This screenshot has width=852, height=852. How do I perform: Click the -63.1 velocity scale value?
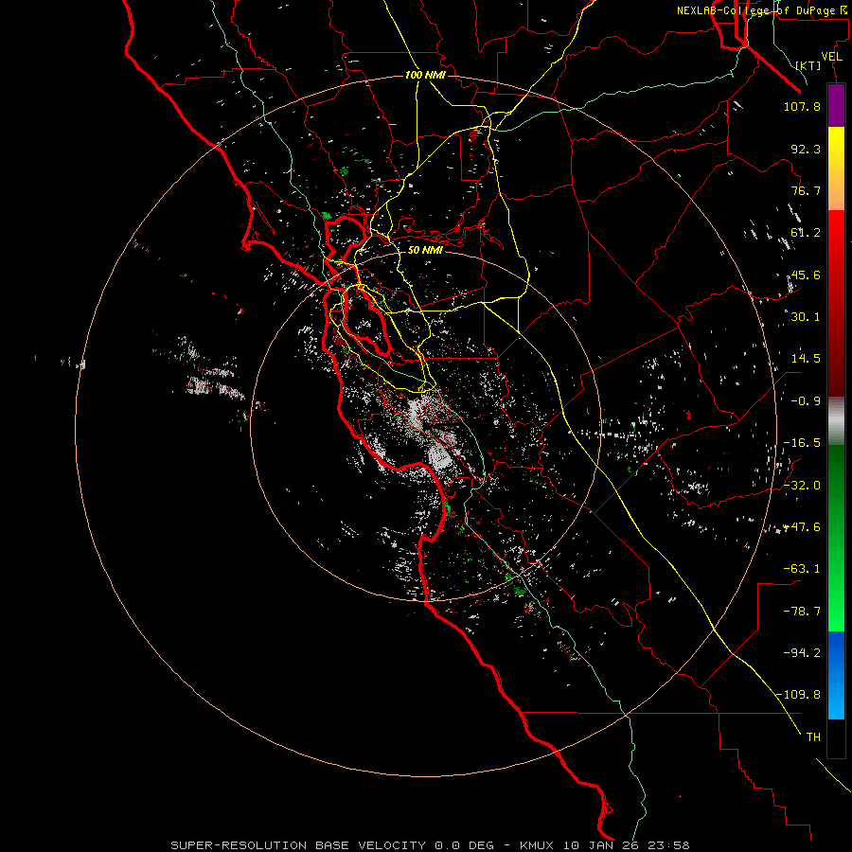(x=802, y=569)
